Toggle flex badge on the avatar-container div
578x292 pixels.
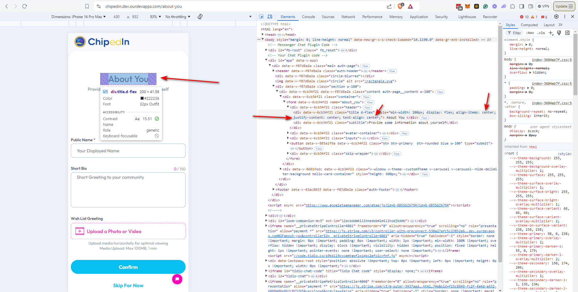point(404,133)
